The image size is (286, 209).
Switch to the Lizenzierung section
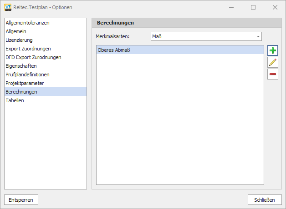[x=46, y=40]
